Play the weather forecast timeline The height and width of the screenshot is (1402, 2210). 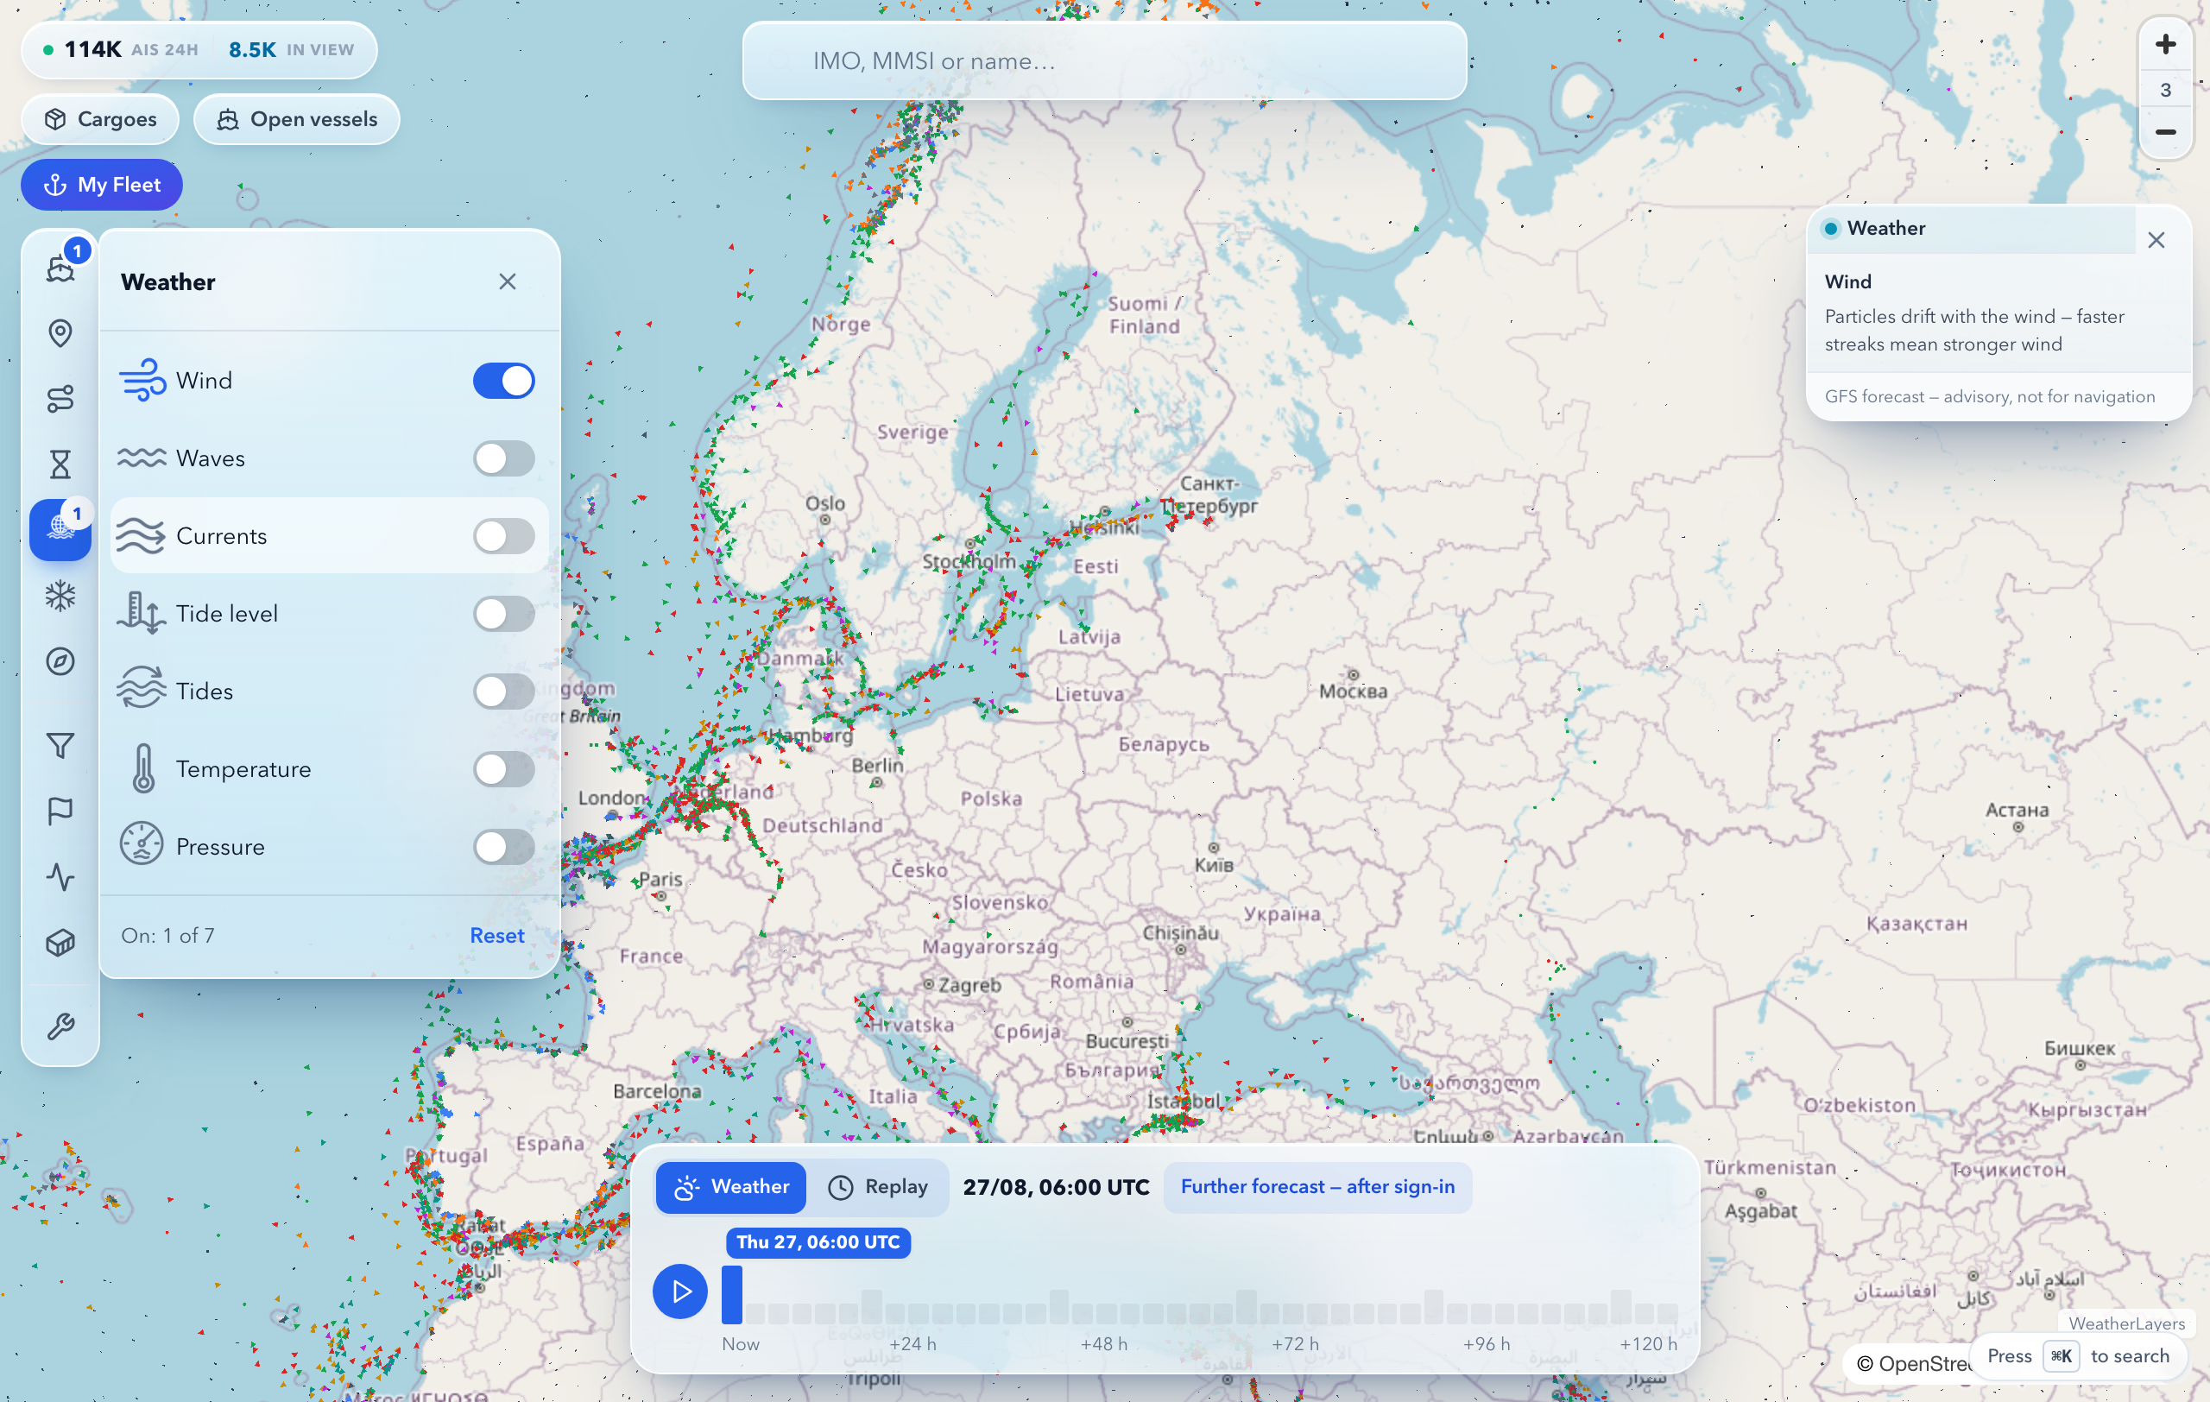[680, 1291]
